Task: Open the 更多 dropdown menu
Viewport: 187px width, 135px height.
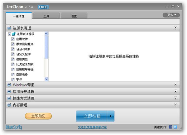Action: pyautogui.click(x=171, y=15)
